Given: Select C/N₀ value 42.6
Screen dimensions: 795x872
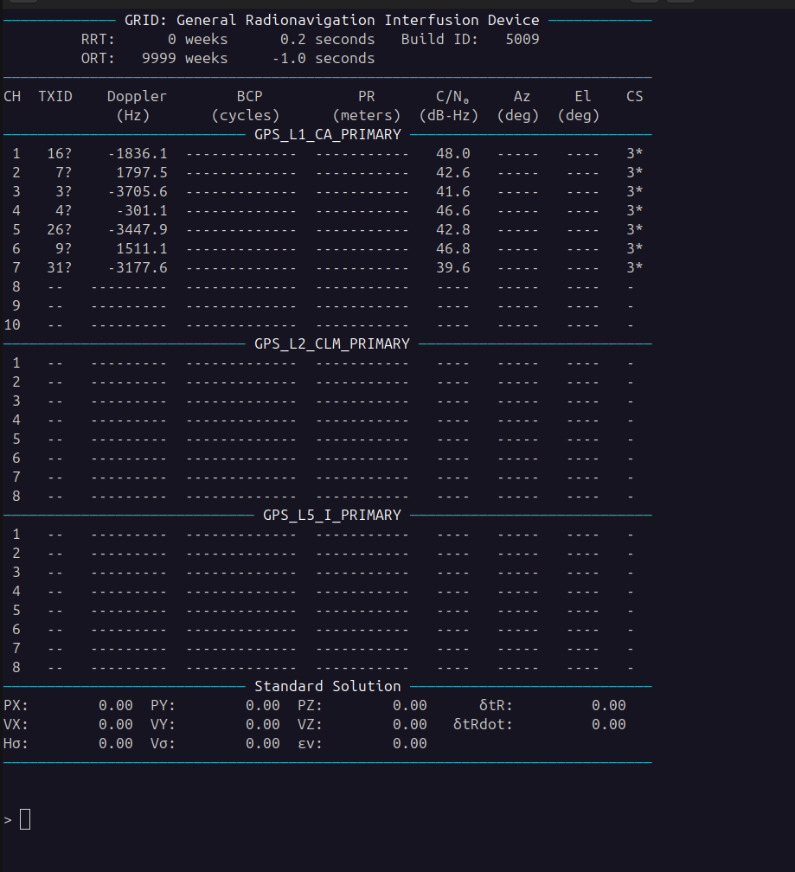Looking at the screenshot, I should pos(453,172).
